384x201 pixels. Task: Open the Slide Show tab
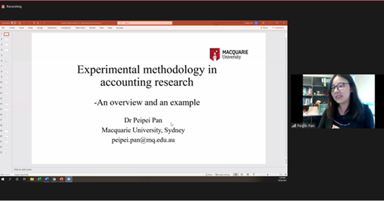pos(80,28)
